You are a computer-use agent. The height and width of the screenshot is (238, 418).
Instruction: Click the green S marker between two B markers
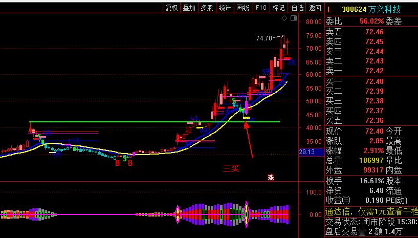[124, 158]
